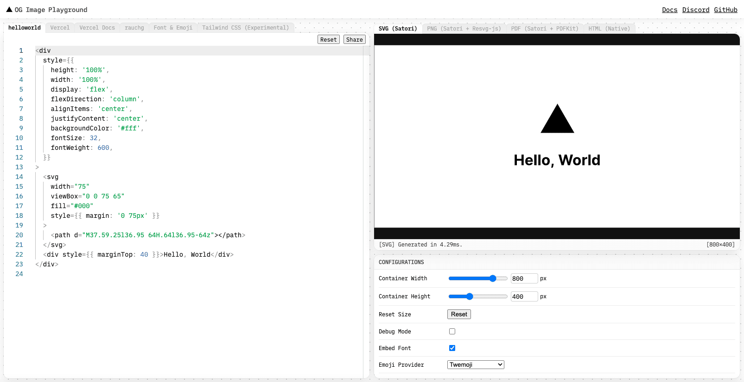Click the alignItems: 'center' line
Screen dimensions: 744x382
coord(91,109)
